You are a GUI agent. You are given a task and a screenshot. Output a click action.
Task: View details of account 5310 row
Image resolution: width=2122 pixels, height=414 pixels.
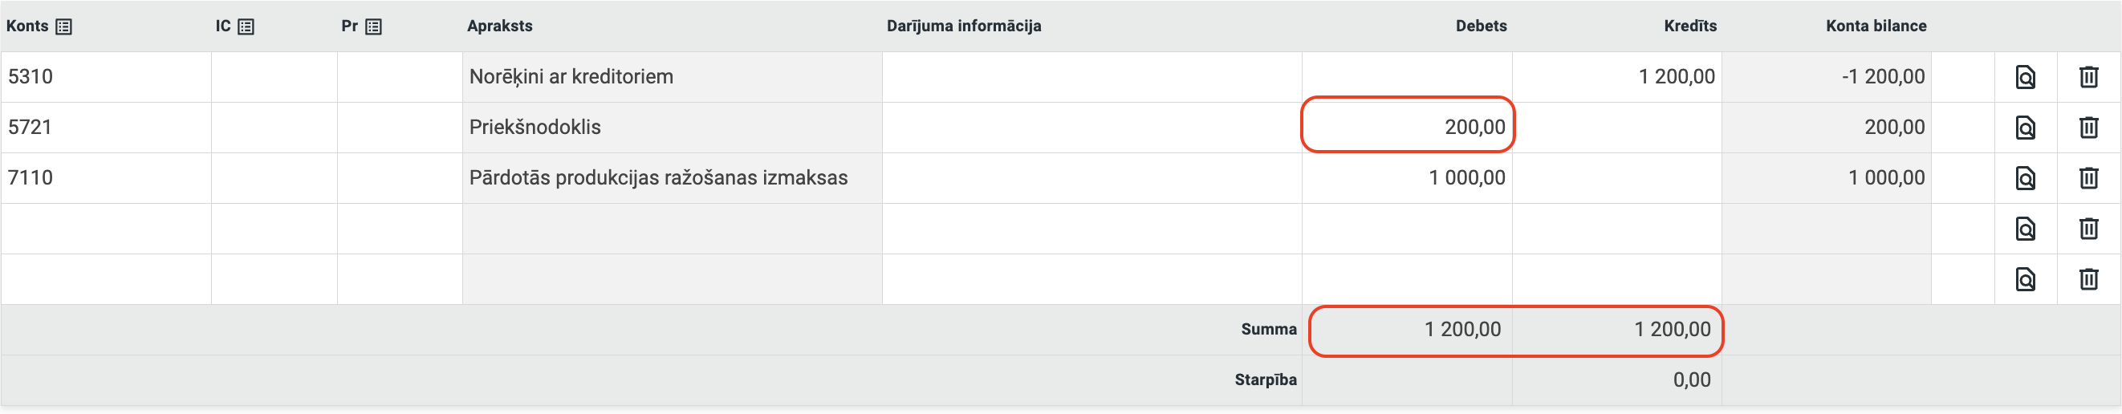(x=2025, y=77)
